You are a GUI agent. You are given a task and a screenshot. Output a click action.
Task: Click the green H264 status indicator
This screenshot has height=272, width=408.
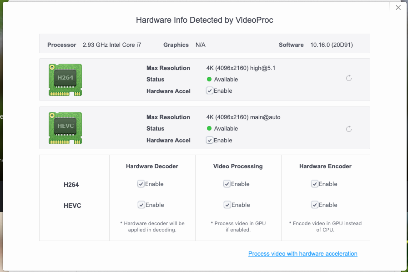(209, 80)
